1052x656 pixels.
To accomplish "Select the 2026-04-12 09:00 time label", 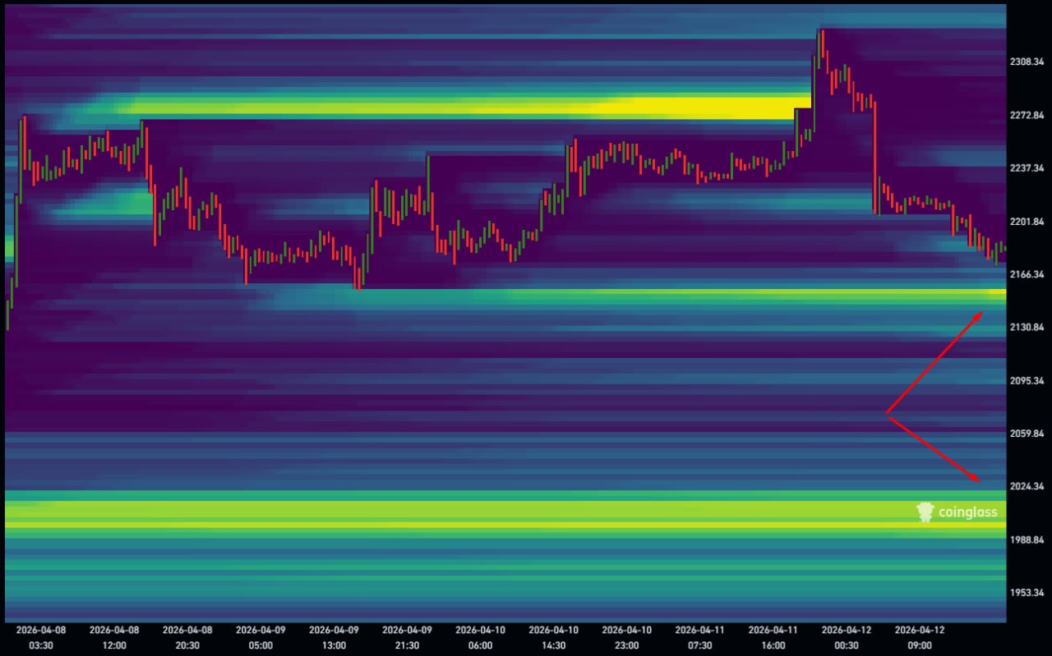I will click(919, 637).
